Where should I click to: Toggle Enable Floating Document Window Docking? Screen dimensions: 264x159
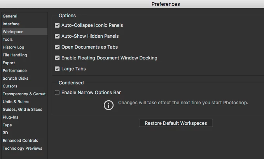[57, 58]
